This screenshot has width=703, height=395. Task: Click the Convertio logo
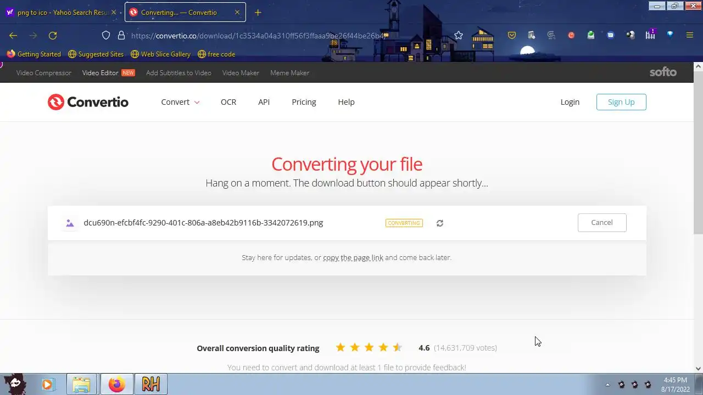point(88,102)
